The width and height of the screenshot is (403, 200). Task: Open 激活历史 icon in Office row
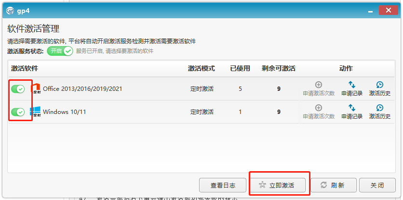379,85
